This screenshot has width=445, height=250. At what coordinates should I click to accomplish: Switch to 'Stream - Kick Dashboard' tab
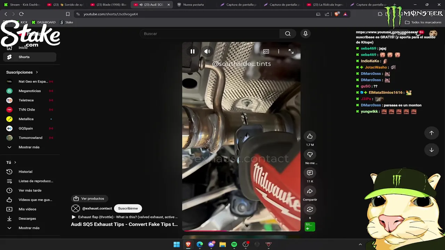pyautogui.click(x=22, y=5)
